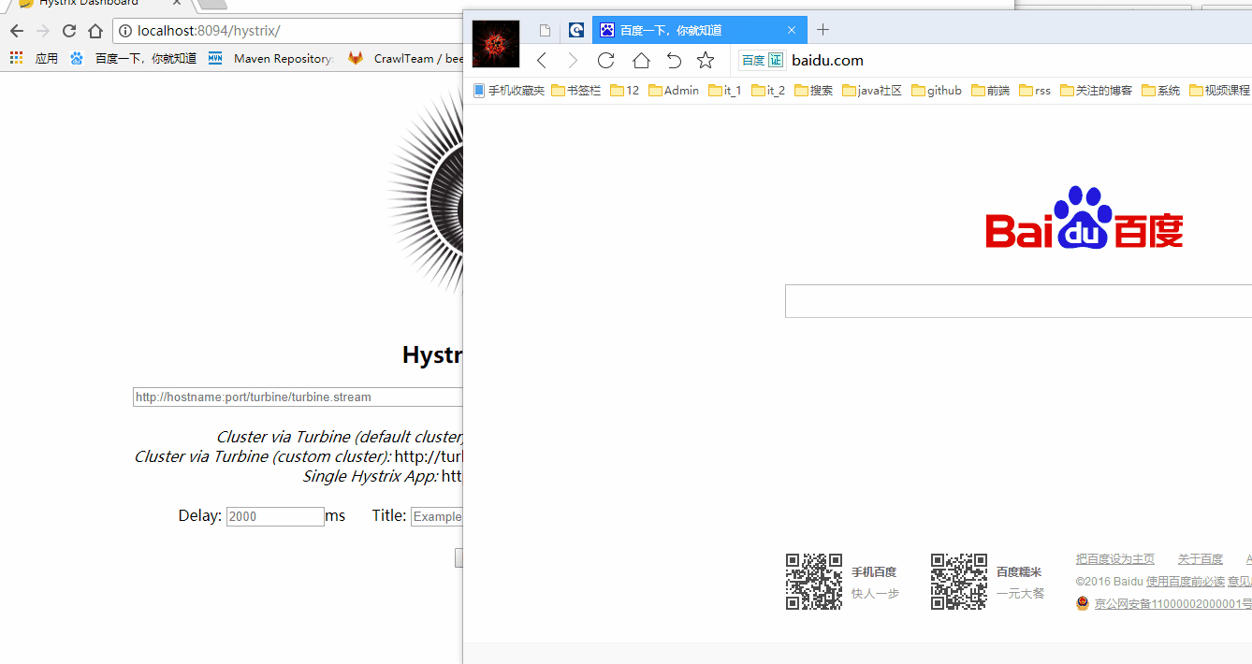Click the 手机百度 QR code
The width and height of the screenshot is (1252, 664).
tap(813, 582)
